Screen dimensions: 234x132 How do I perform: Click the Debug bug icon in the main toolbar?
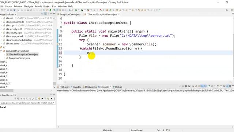point(69,10)
